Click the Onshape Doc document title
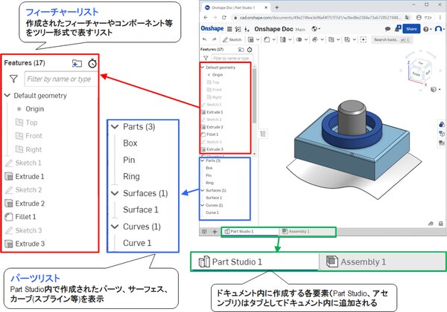 coord(273,29)
